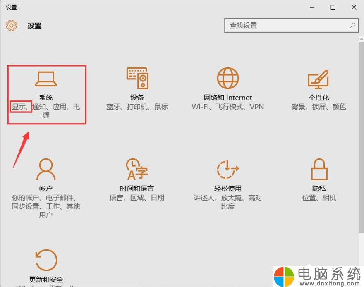
Task: Click the 网络和 Internet title label
Action: pyautogui.click(x=228, y=98)
